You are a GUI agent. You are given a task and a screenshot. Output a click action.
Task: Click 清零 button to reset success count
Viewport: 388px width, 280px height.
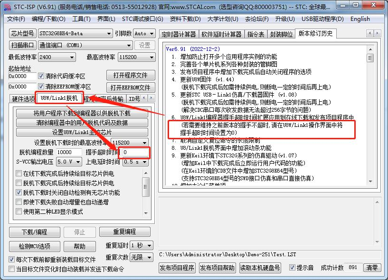click(x=372, y=268)
